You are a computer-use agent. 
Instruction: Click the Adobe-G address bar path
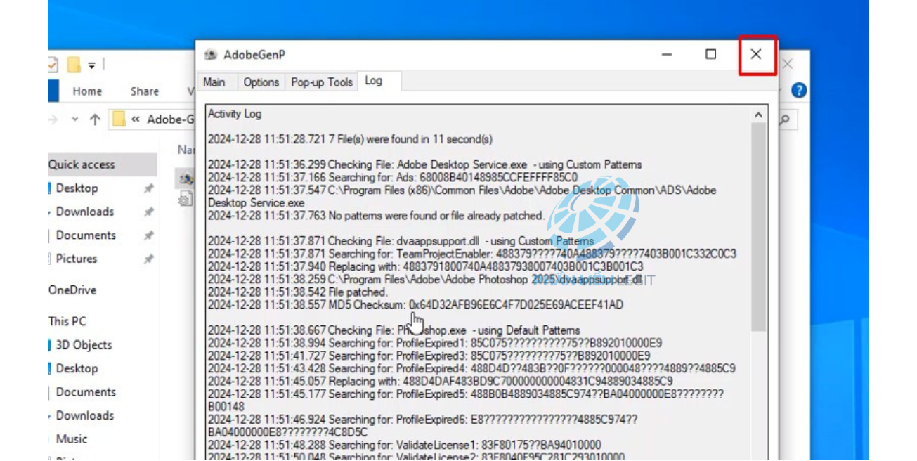tap(169, 120)
